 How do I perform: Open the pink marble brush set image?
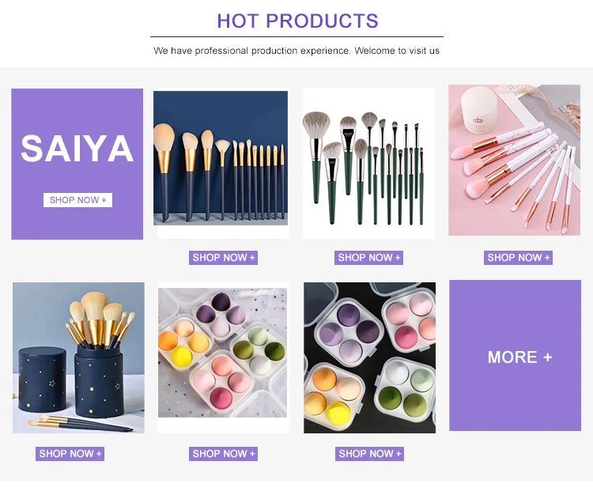point(515,160)
